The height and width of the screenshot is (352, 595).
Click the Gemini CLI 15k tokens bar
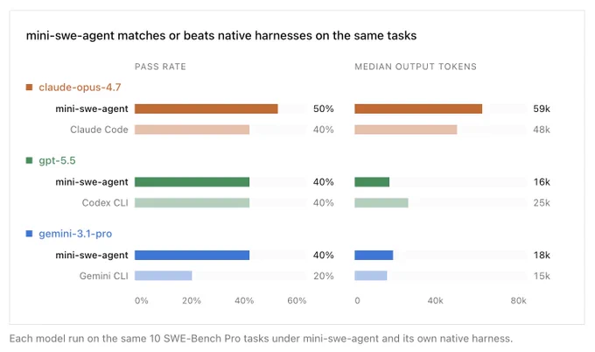click(371, 276)
